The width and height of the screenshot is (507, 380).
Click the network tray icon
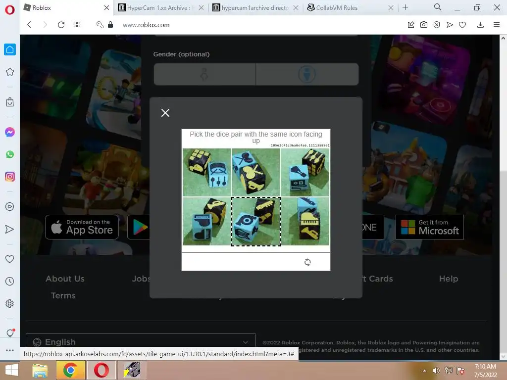(449, 371)
